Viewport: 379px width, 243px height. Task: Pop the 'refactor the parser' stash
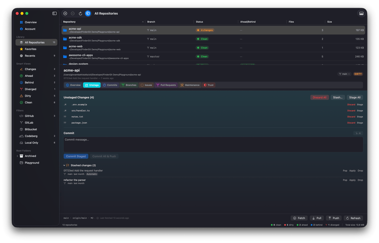pyautogui.click(x=345, y=180)
